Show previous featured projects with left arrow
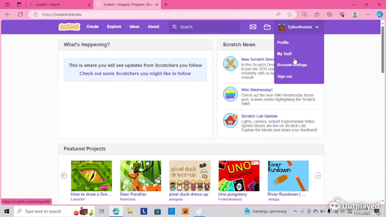386x217 pixels. coord(64,176)
